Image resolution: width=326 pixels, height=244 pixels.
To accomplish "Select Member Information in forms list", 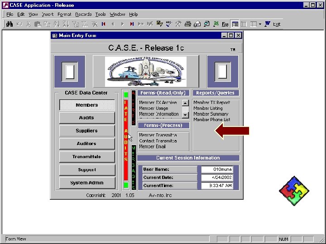I will pos(158,114).
